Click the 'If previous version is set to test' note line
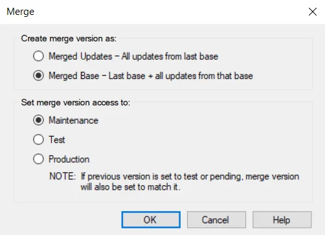Viewport: 325px width, 235px height. tap(190, 177)
